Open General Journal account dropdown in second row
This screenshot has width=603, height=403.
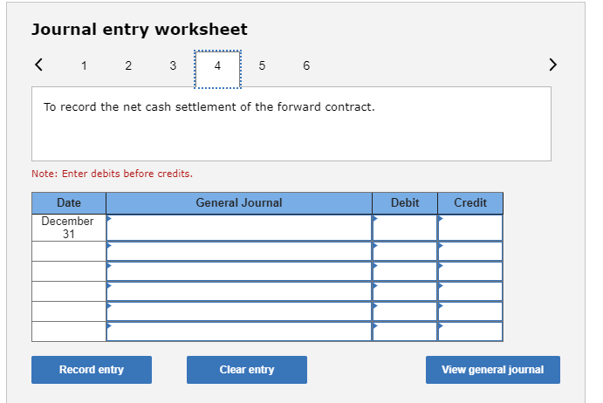(x=239, y=251)
